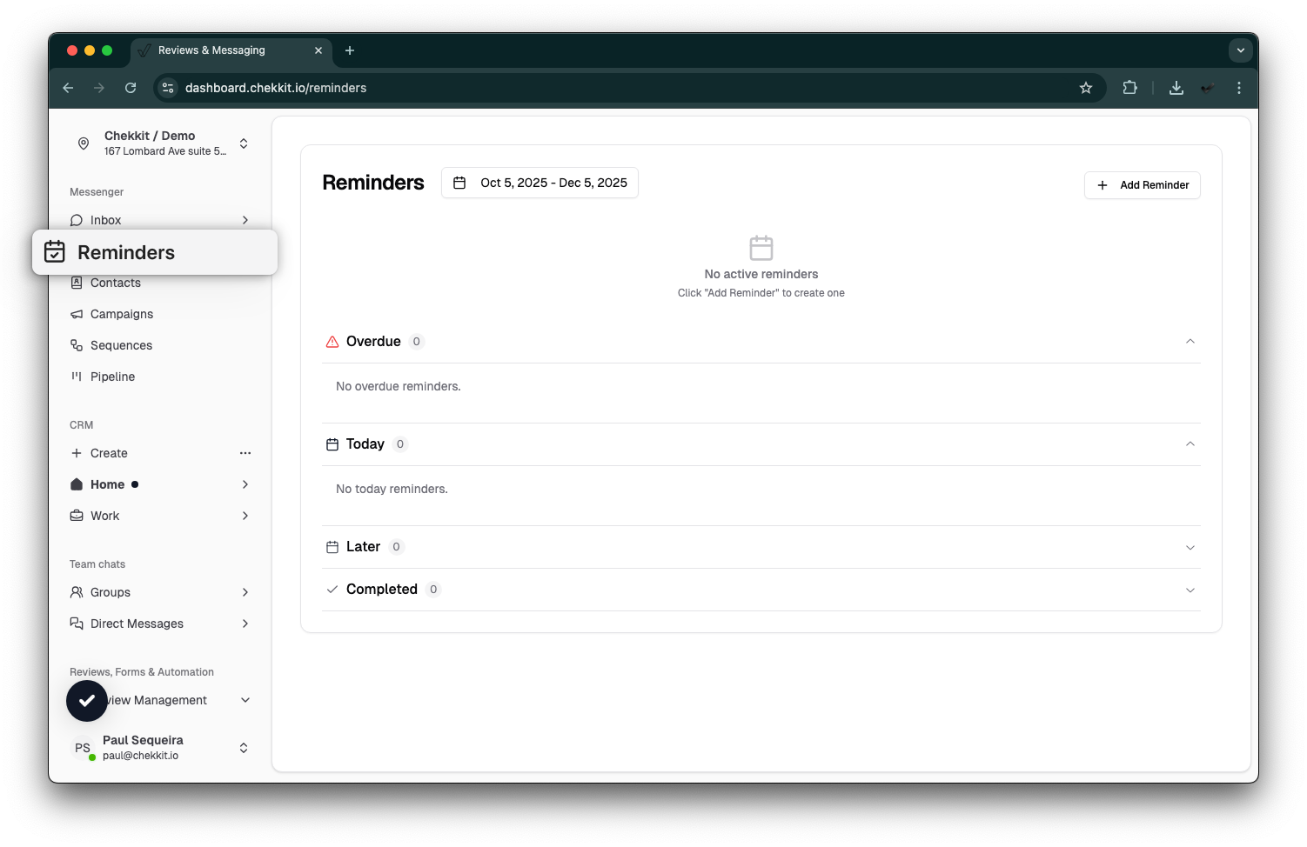This screenshot has height=847, width=1307.
Task: Click the three dots beside Create
Action: (245, 453)
